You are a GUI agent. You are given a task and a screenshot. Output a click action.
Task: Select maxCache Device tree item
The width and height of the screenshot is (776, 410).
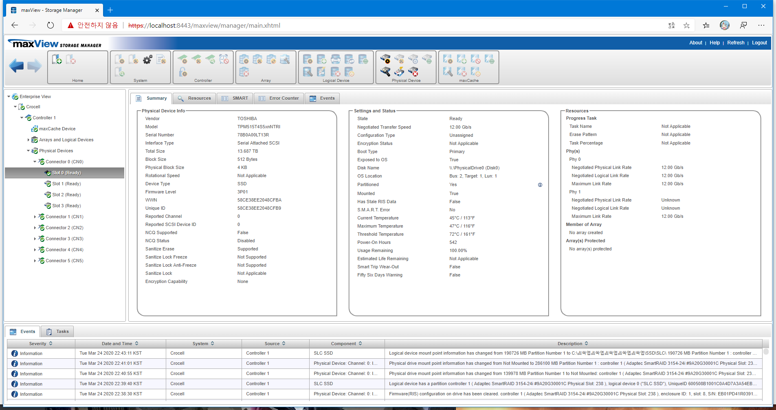(57, 129)
